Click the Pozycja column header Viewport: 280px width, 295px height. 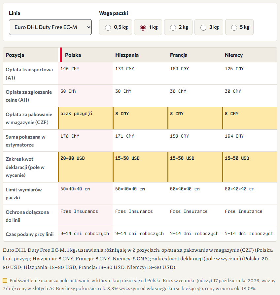coord(30,55)
